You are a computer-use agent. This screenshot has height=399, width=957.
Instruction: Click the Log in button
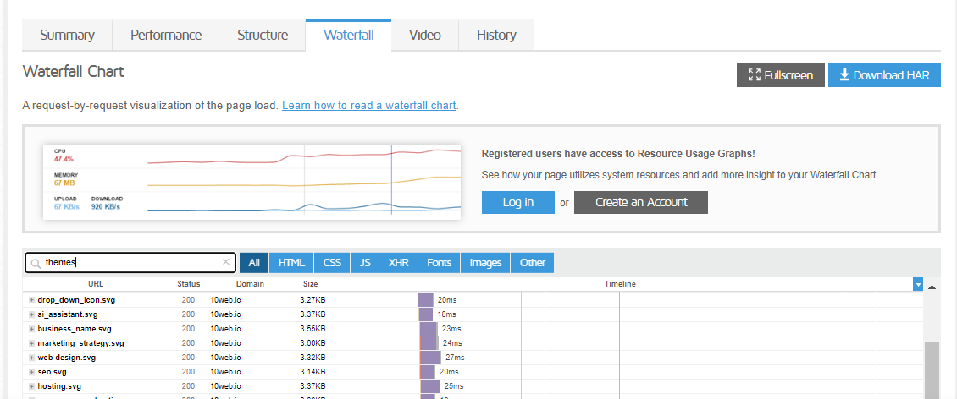(518, 202)
